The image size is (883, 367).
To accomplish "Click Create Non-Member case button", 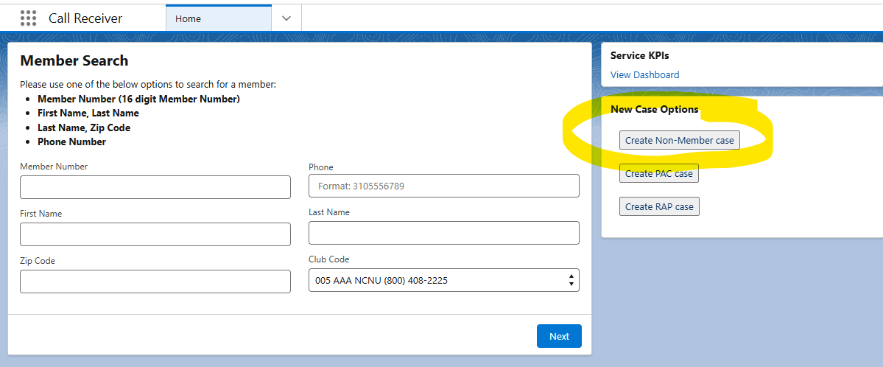I will 679,141.
